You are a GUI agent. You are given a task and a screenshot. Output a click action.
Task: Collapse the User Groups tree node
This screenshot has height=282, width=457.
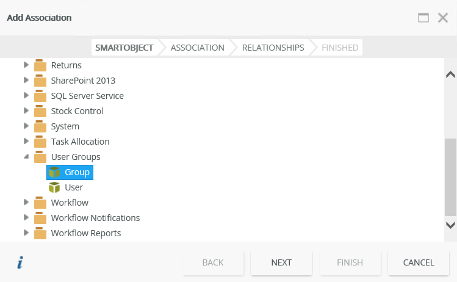pos(26,157)
